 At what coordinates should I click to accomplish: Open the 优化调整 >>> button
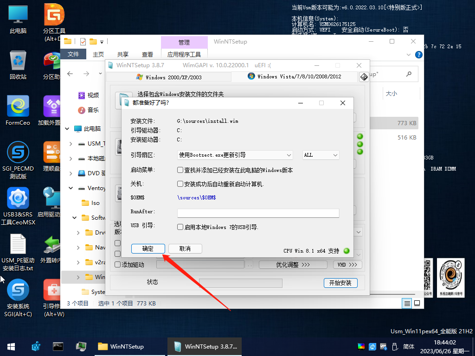[x=293, y=265]
